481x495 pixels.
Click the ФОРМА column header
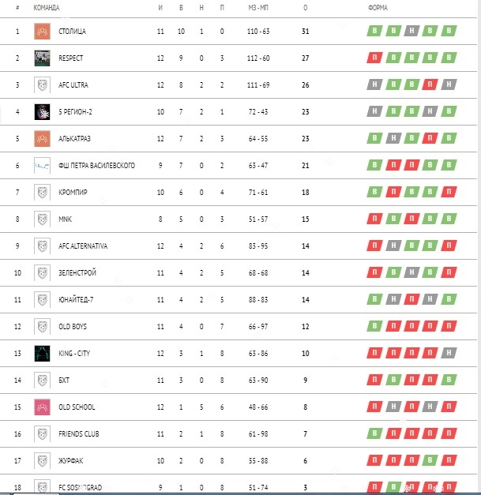(x=378, y=8)
